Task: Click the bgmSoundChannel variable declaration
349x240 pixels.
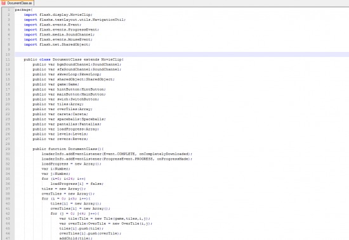Action: [x=77, y=65]
